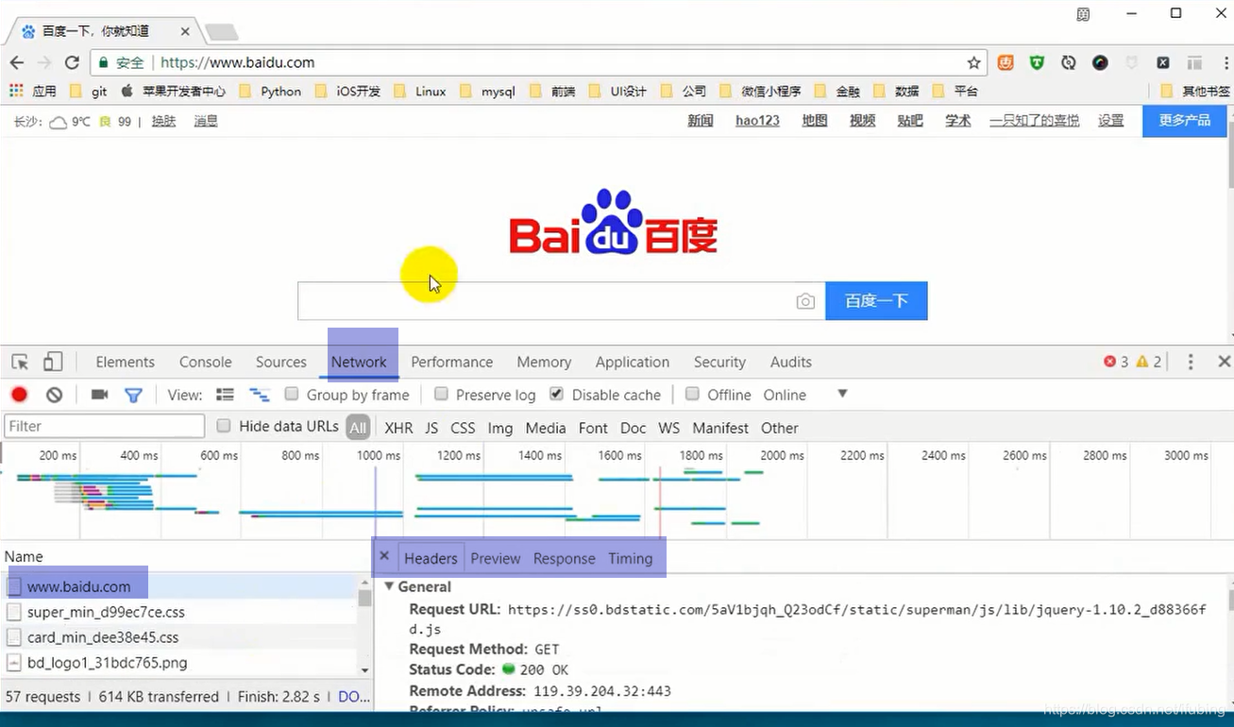Open the 贴吧 link
Image resolution: width=1234 pixels, height=727 pixels.
click(x=910, y=121)
